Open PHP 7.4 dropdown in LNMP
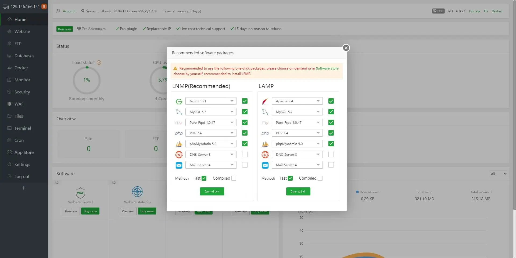The width and height of the screenshot is (516, 258). tap(211, 133)
